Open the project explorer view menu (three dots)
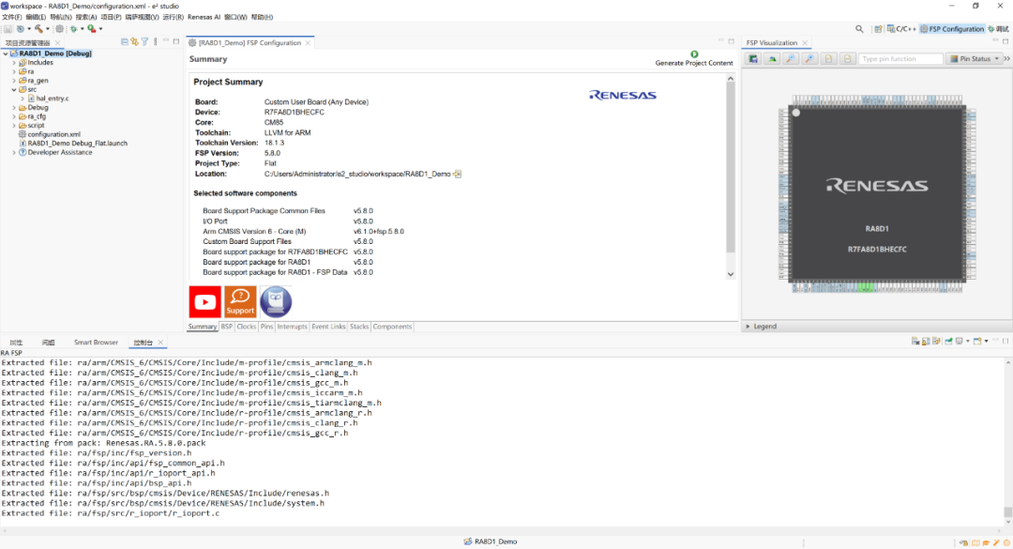Screen dimensions: 1013x549 click(x=155, y=42)
